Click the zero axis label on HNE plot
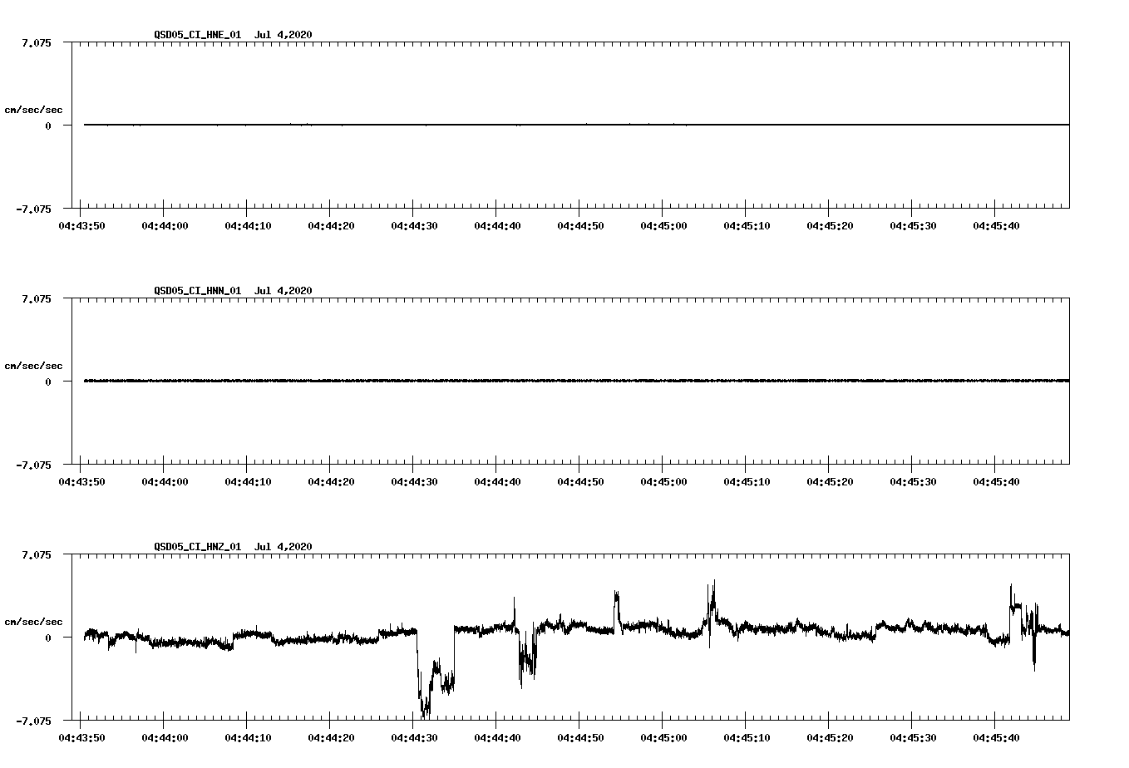 point(48,126)
